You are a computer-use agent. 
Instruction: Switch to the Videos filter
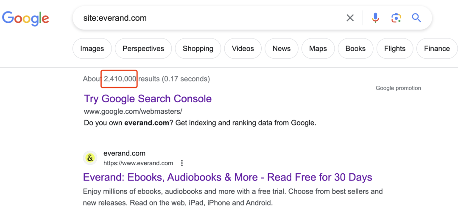(243, 49)
